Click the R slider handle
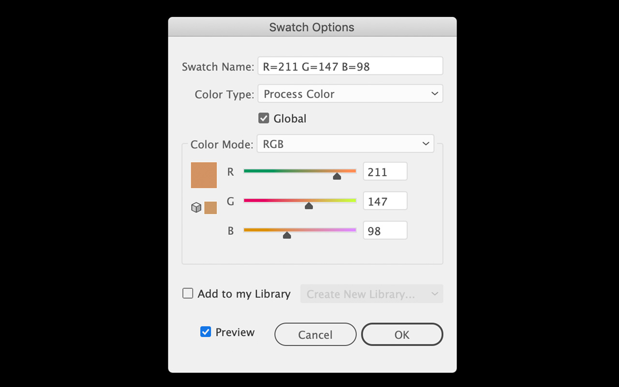619x387 pixels. pos(337,177)
